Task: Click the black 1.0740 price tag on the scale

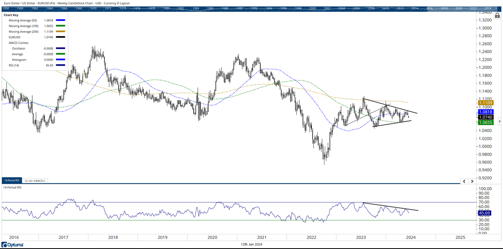Action: (x=485, y=117)
